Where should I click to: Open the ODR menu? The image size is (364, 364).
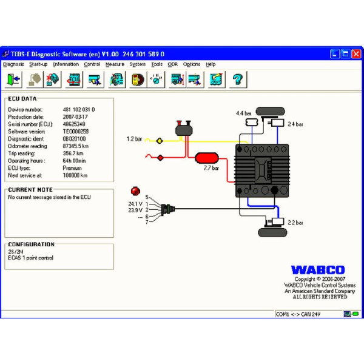(x=173, y=64)
